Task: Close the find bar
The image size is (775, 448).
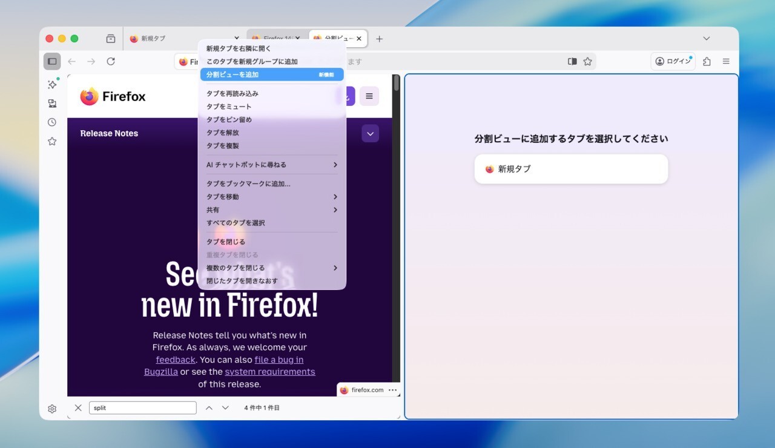Action: pos(78,408)
